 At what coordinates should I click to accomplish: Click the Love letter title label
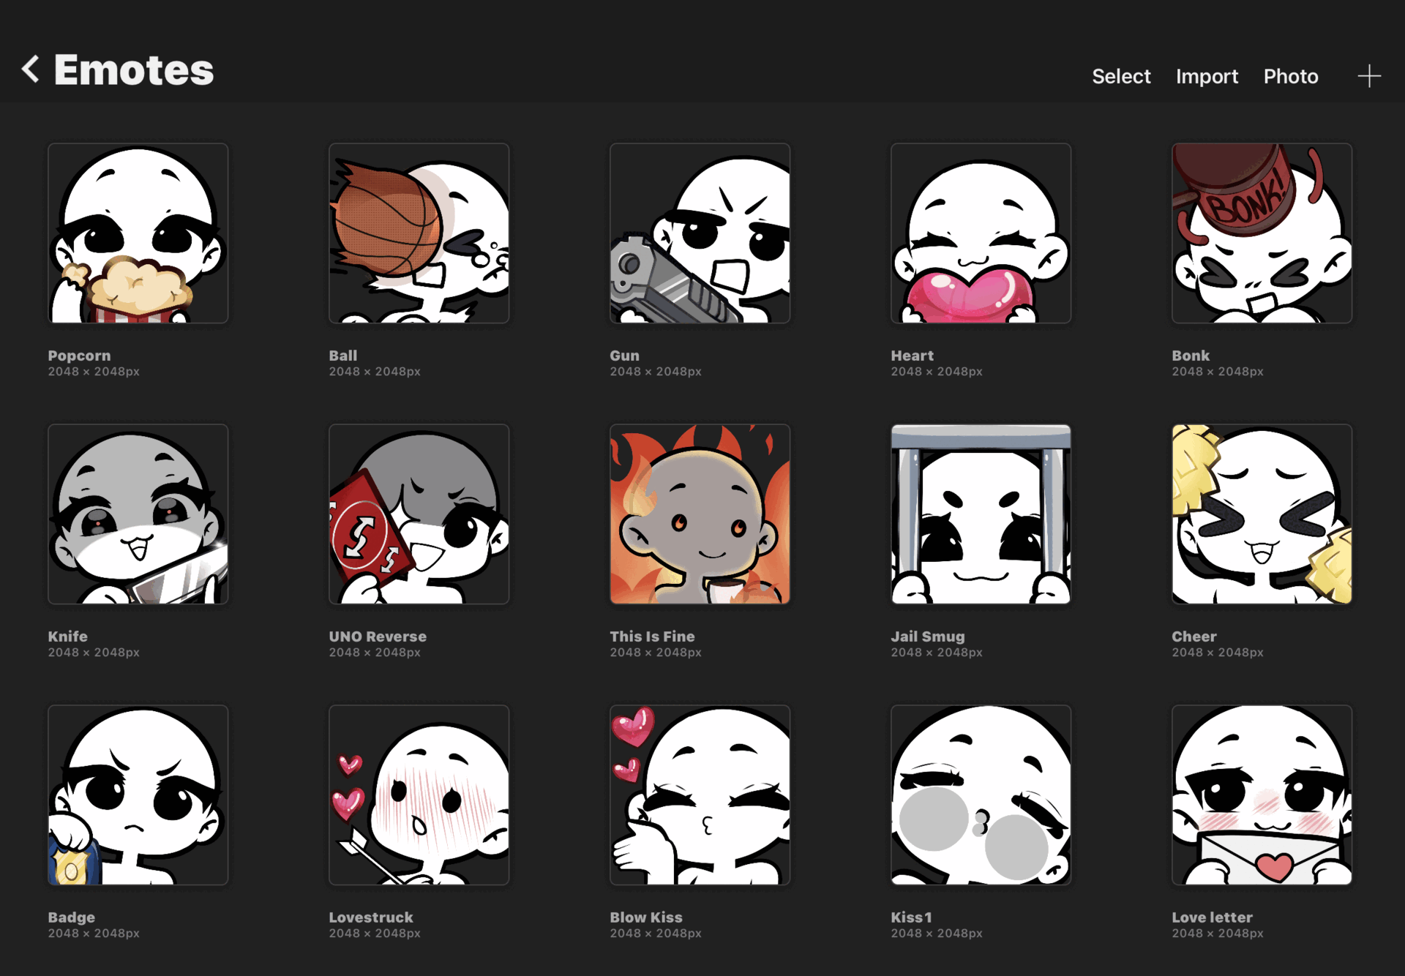tap(1212, 917)
